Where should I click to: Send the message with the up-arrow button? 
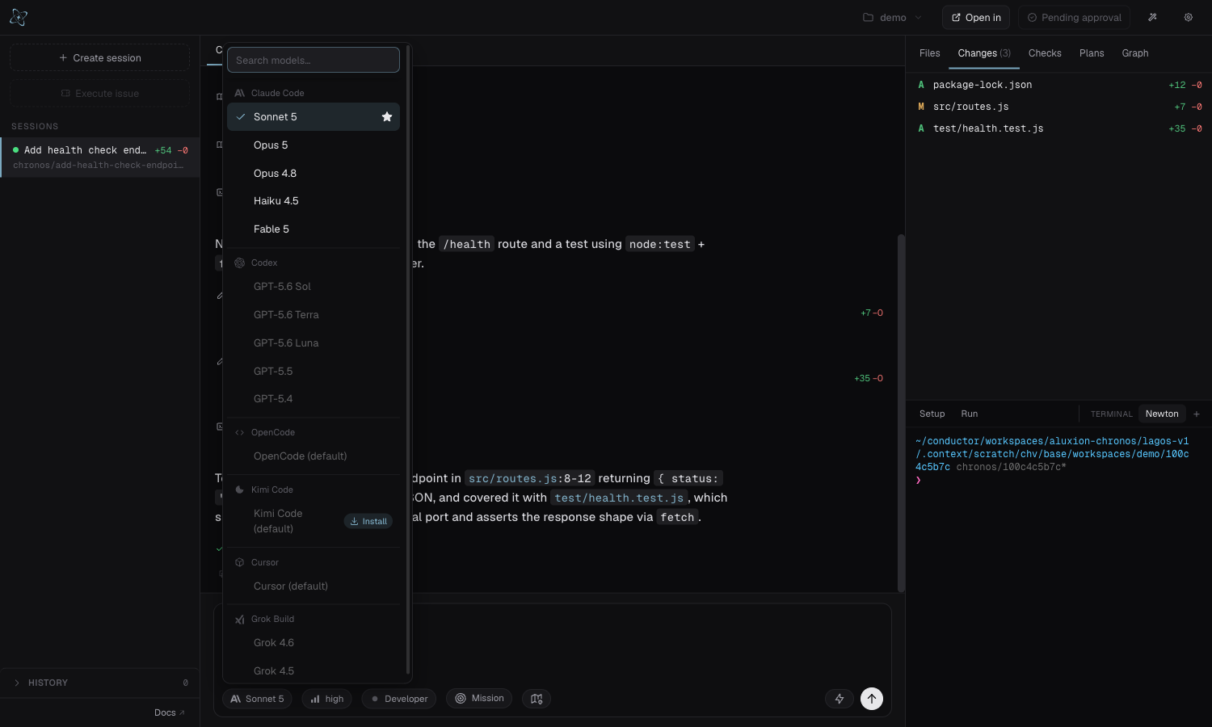(872, 699)
